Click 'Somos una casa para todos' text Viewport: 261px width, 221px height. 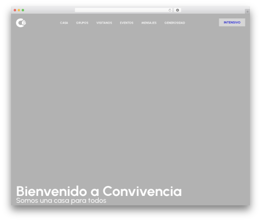tap(61, 201)
